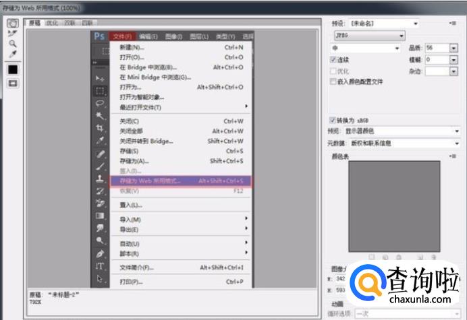The image size is (467, 320).
Task: Open the 预设 [未命名] dropdown
Action: coord(383,24)
